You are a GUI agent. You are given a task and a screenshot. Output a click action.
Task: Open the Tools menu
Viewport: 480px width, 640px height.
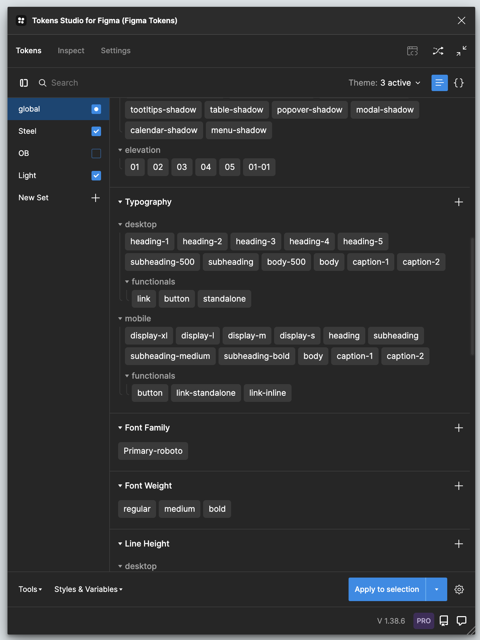click(x=30, y=590)
